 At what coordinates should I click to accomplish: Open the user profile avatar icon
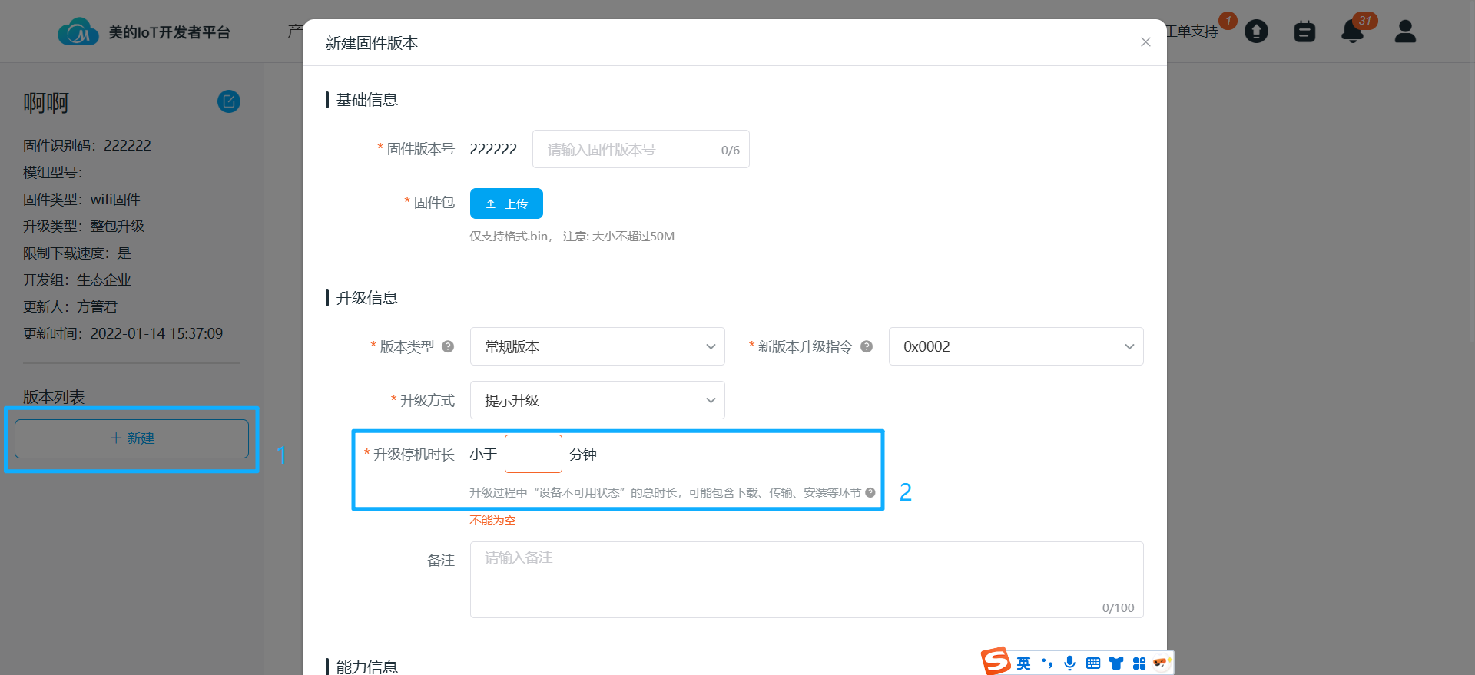[1405, 31]
